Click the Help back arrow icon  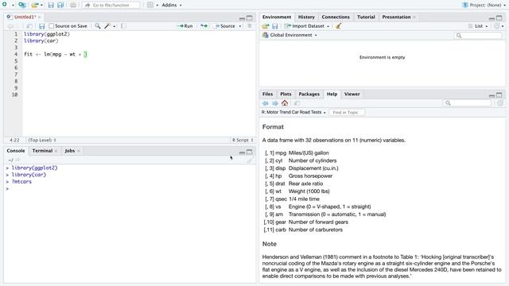tap(265, 103)
